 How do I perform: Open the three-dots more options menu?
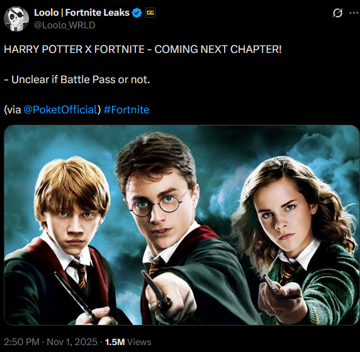point(354,13)
